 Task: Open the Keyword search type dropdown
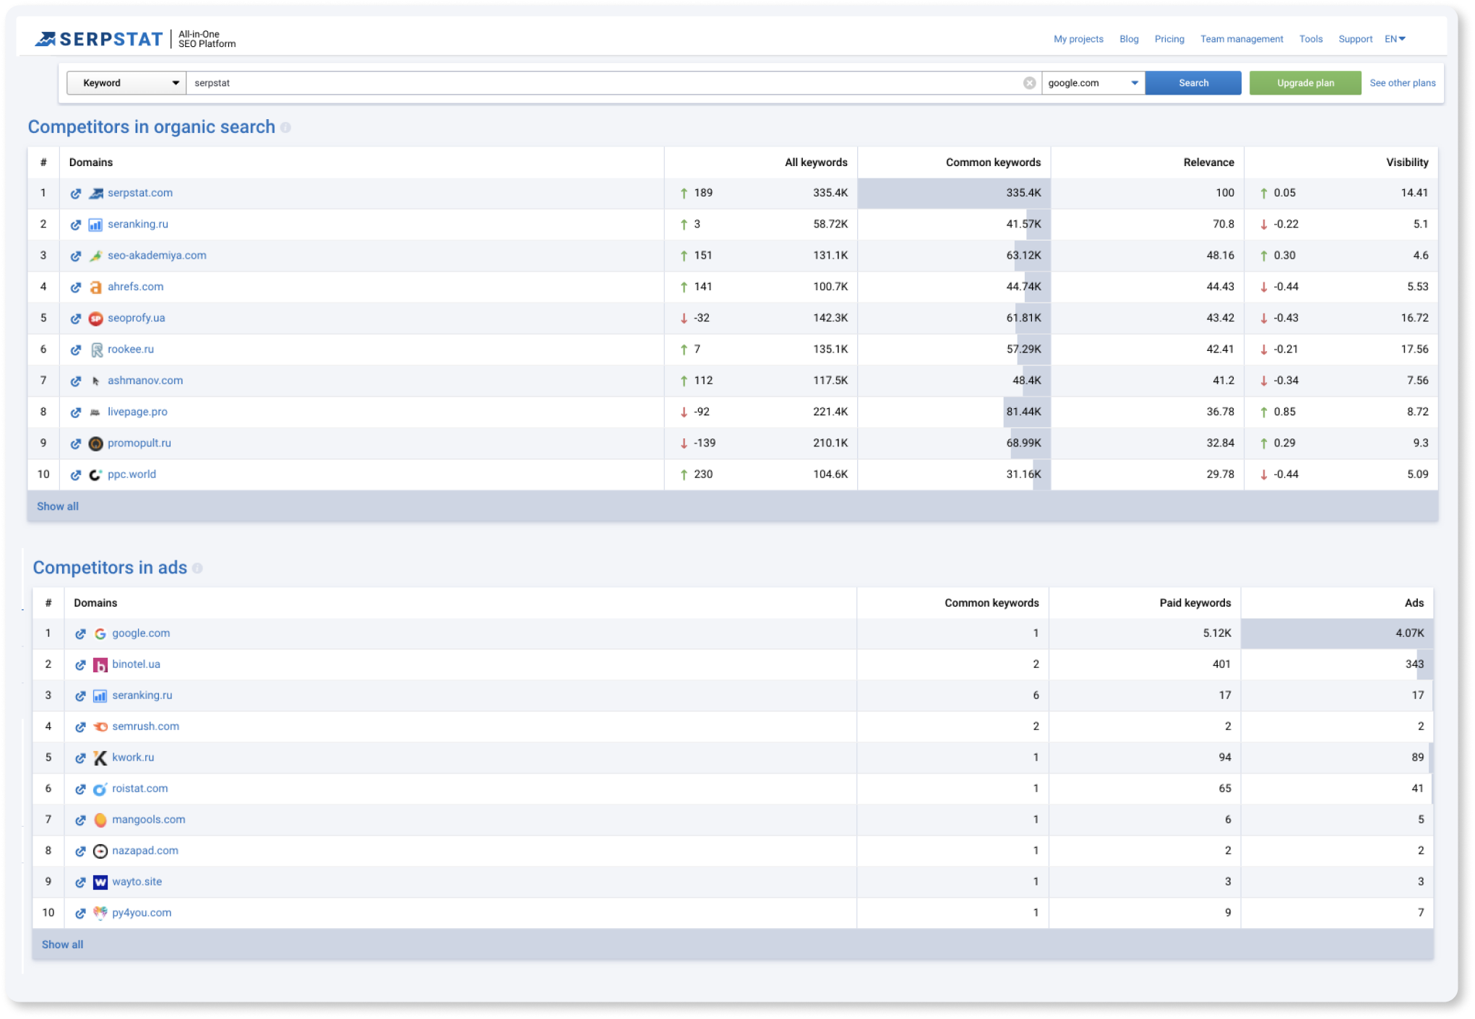126,83
